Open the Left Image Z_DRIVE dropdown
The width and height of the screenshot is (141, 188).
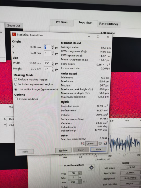pyautogui.click(x=131, y=167)
